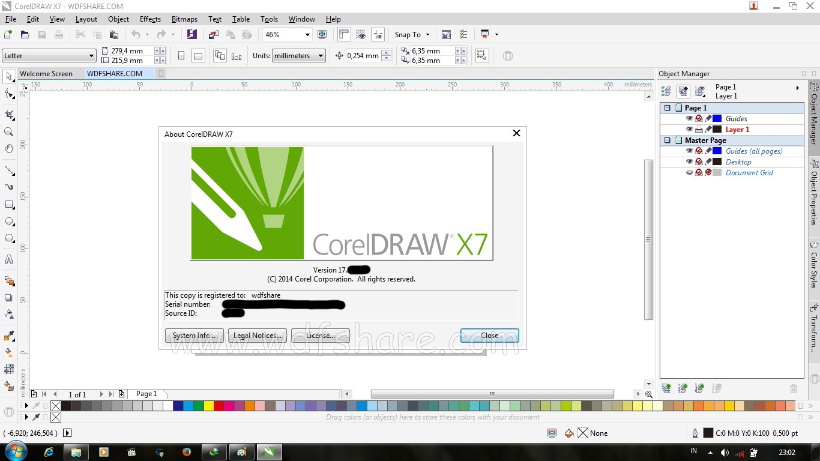
Task: Select the Polygon tool
Action: click(9, 238)
